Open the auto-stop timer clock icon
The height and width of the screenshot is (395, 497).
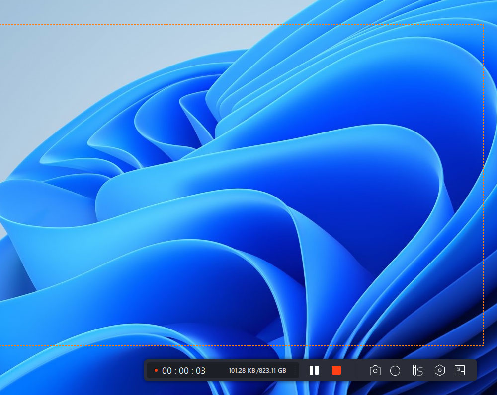coord(395,370)
